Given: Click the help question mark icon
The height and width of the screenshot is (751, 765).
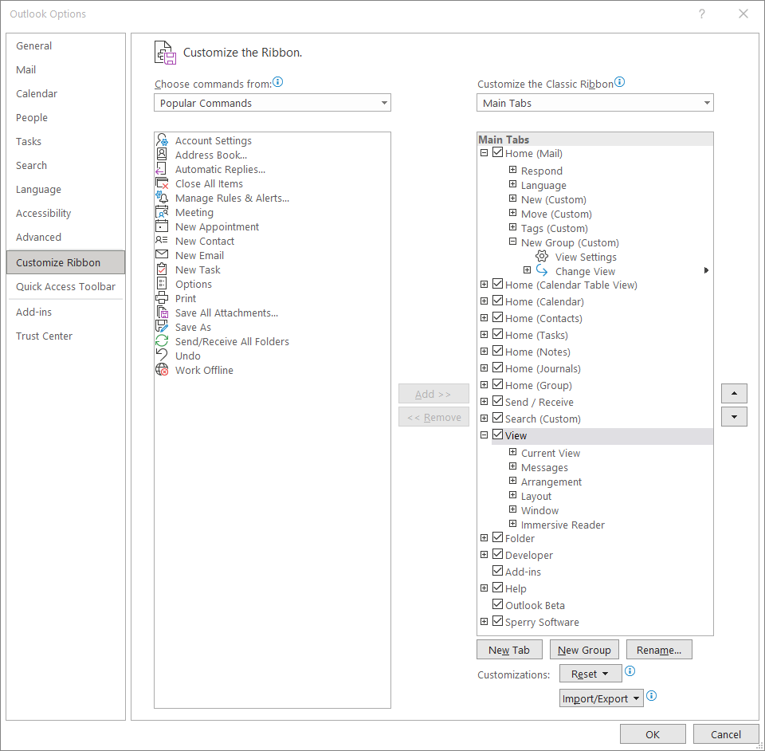Looking at the screenshot, I should tap(701, 14).
